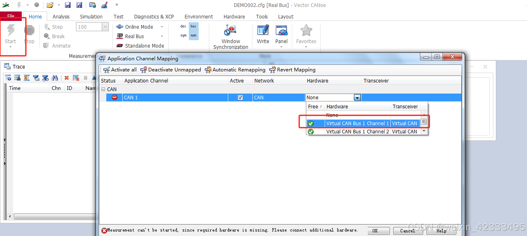527x236 pixels.
Task: Click Revert Mapping toolbar button
Action: 292,70
